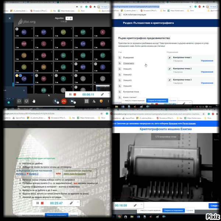
Task: Open new tab in top-right browser
Action: (x=197, y=2)
